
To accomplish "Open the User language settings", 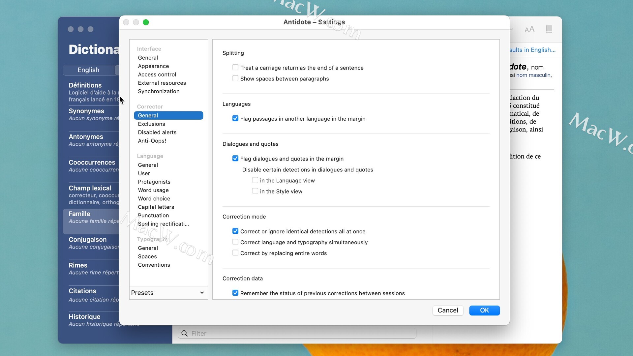I will tap(144, 173).
